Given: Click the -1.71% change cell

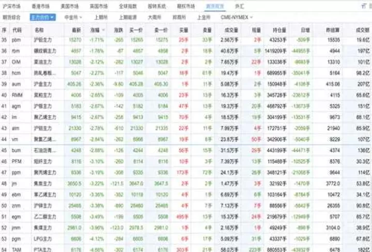Looking at the screenshot, I should click(x=97, y=40).
